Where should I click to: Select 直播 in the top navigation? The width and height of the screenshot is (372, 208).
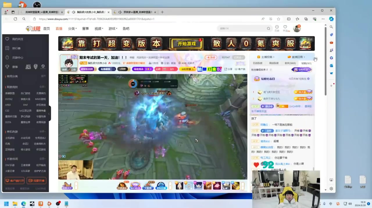[59, 29]
